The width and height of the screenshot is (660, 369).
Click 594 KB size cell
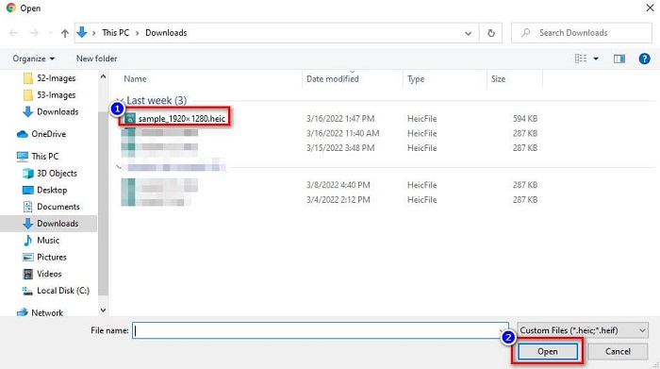click(525, 119)
